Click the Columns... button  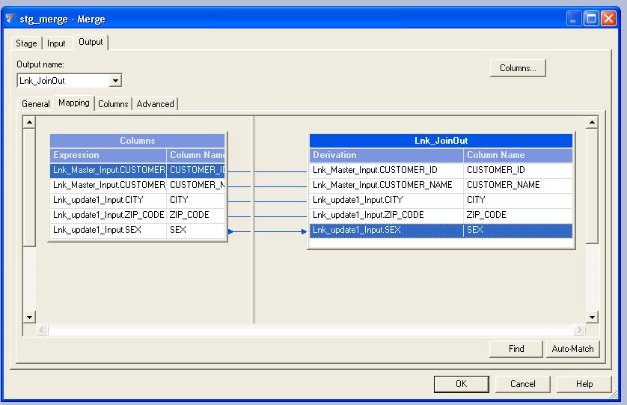518,68
